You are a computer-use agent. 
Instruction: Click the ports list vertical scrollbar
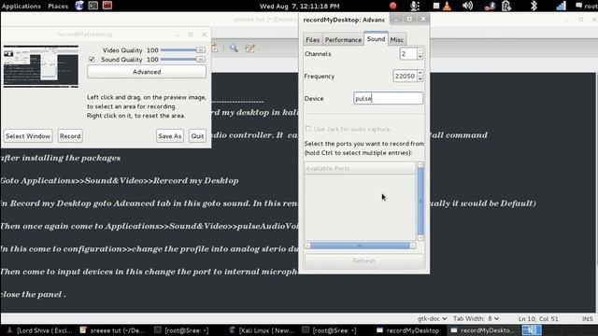click(x=420, y=202)
